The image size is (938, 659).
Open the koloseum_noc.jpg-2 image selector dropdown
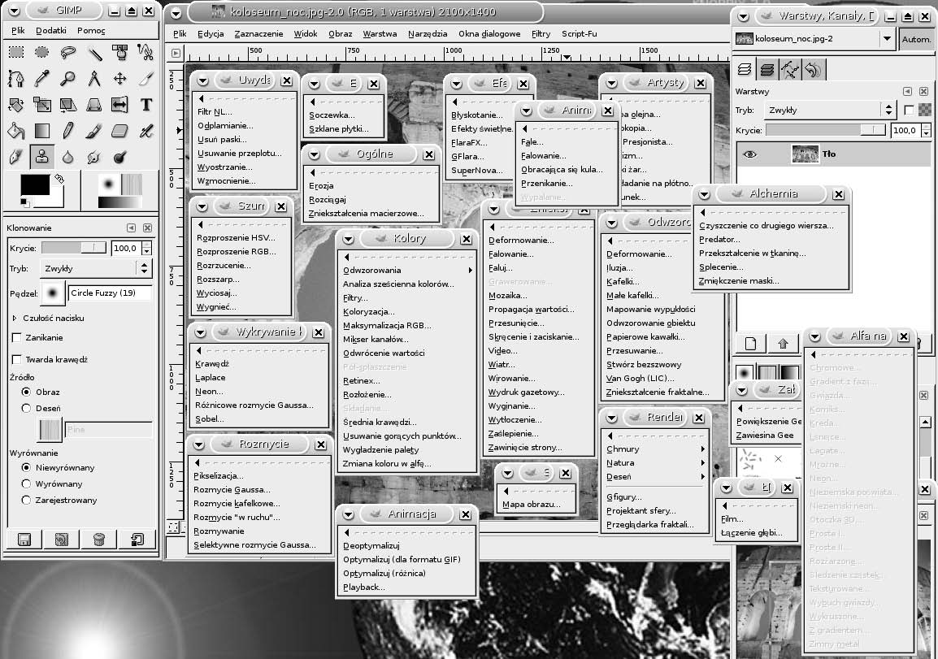814,39
